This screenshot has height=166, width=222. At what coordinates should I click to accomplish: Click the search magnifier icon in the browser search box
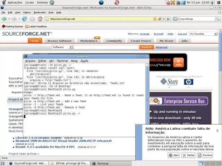tap(217, 19)
